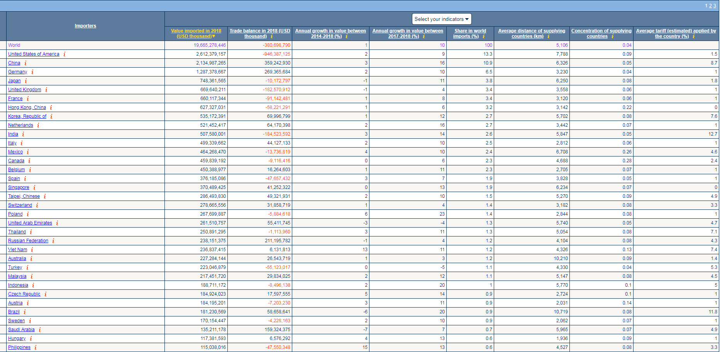Select Australia average distance 10,210
The height and width of the screenshot is (352, 720).
[x=561, y=258]
